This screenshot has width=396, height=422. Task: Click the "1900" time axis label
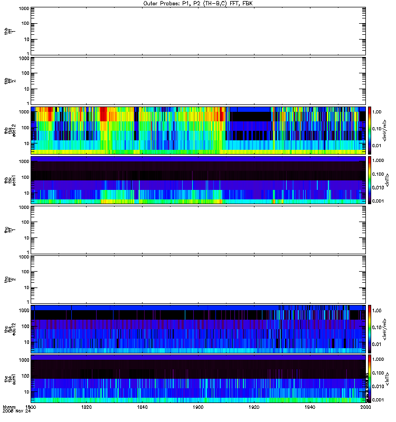[198, 407]
